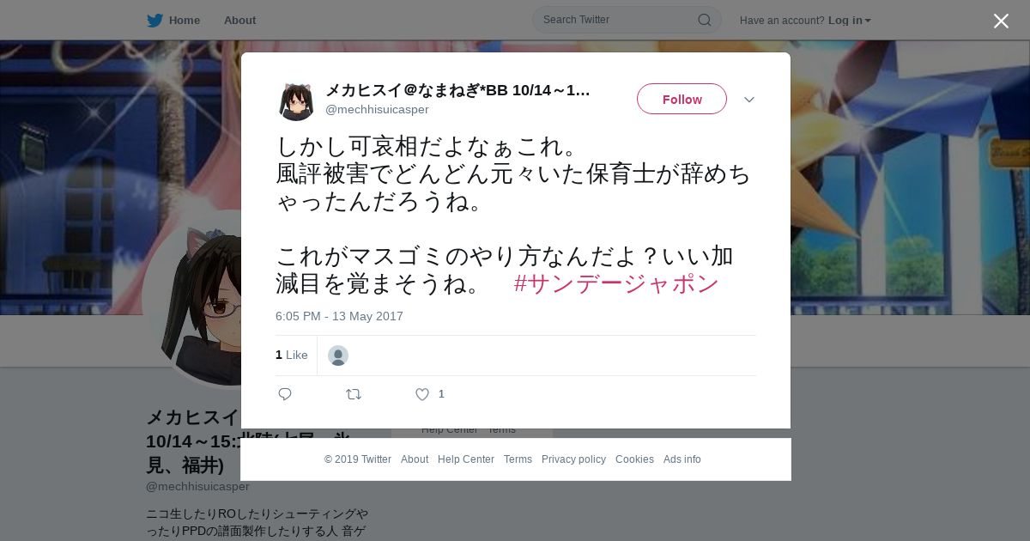Click the @mechhisuicasper handle in tweet

click(x=377, y=109)
